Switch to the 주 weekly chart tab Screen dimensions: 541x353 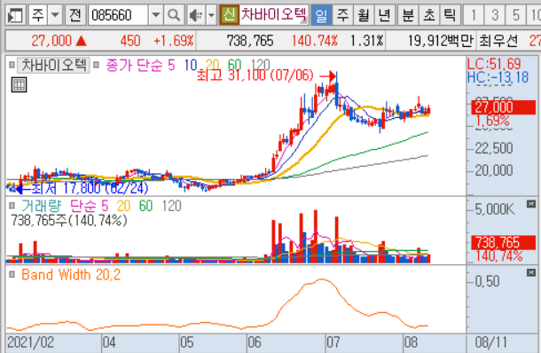coord(342,15)
